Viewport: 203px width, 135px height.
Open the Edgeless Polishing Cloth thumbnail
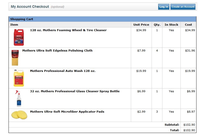click(x=15, y=58)
